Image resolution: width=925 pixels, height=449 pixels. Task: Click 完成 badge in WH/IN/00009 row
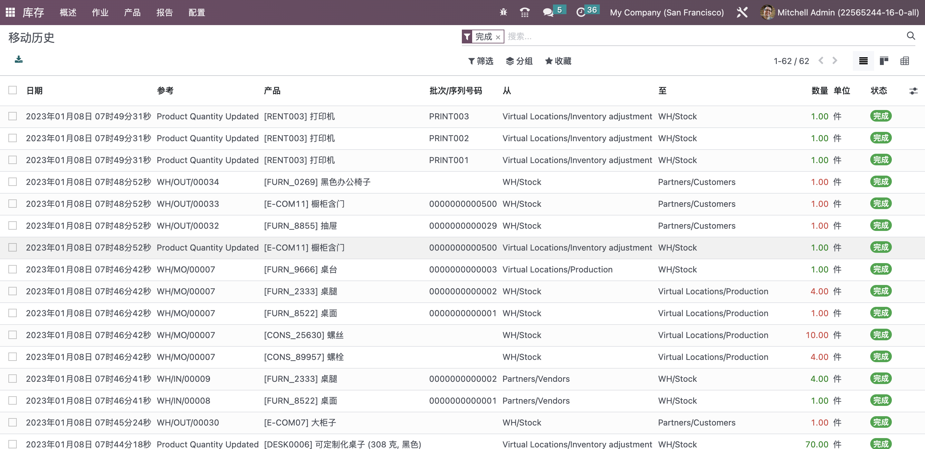[x=881, y=379]
